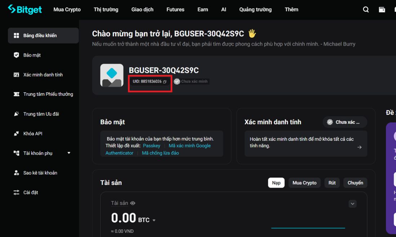
Task: Open the Passkey setup link
Action: pos(152,145)
